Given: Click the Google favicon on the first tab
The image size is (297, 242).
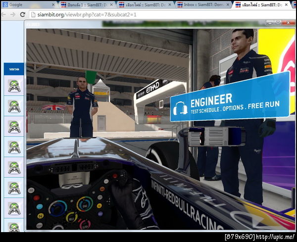Looking at the screenshot, I should pyautogui.click(x=5, y=5).
